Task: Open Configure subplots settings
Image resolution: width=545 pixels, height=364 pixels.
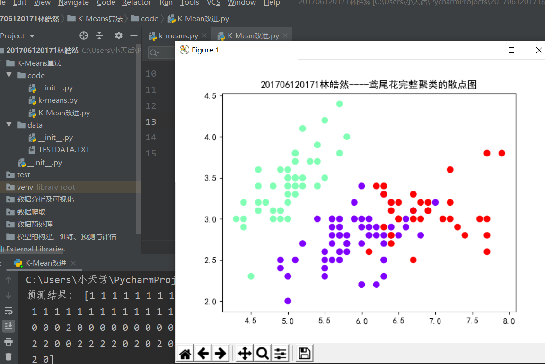Action: (x=280, y=354)
